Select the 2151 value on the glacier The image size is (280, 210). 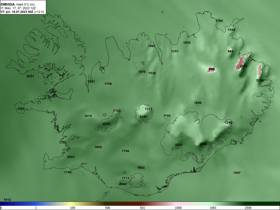143,117
